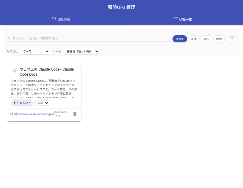Click the ドキュメント category chip
This screenshot has width=243, height=188.
pos(22,103)
